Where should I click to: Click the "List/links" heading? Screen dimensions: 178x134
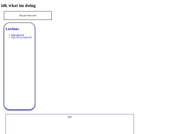[12, 29]
